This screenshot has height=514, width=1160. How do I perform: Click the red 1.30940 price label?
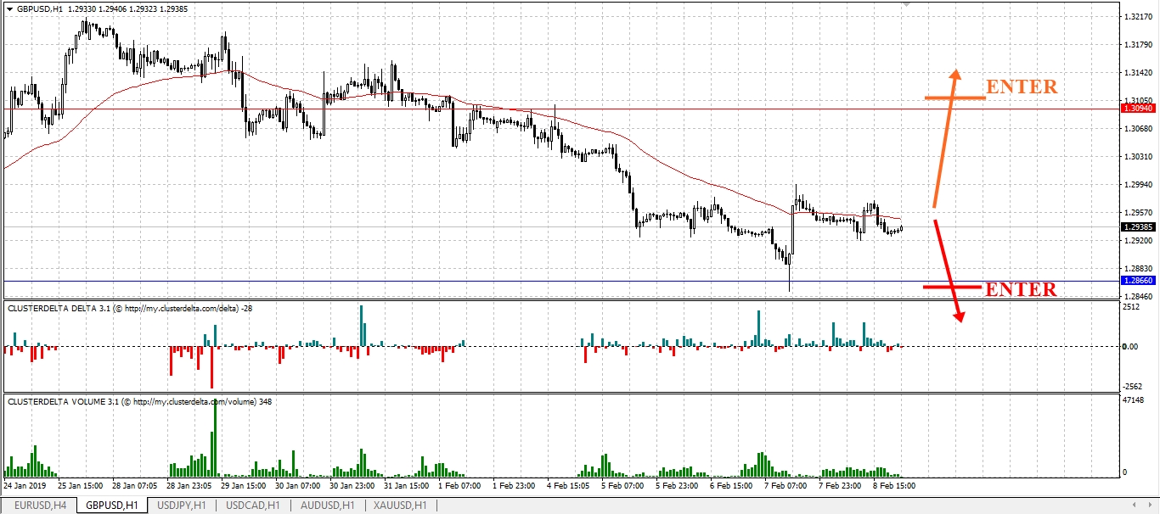(1138, 109)
